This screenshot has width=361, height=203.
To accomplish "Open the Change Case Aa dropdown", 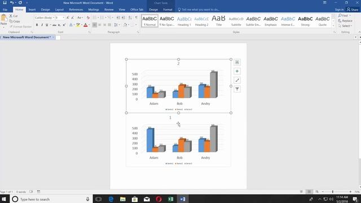I will (80, 17).
